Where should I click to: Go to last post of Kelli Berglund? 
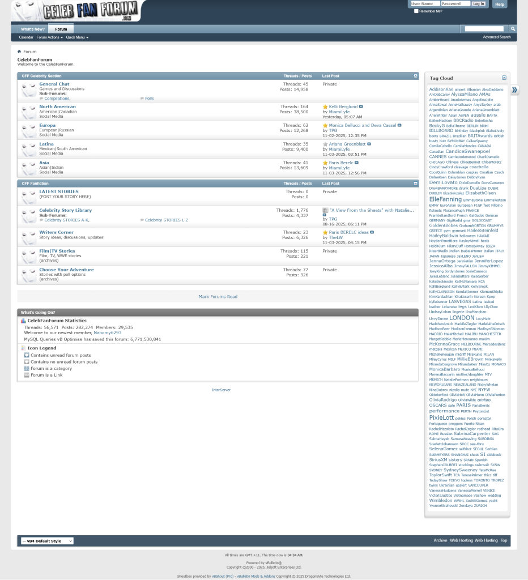(x=361, y=106)
